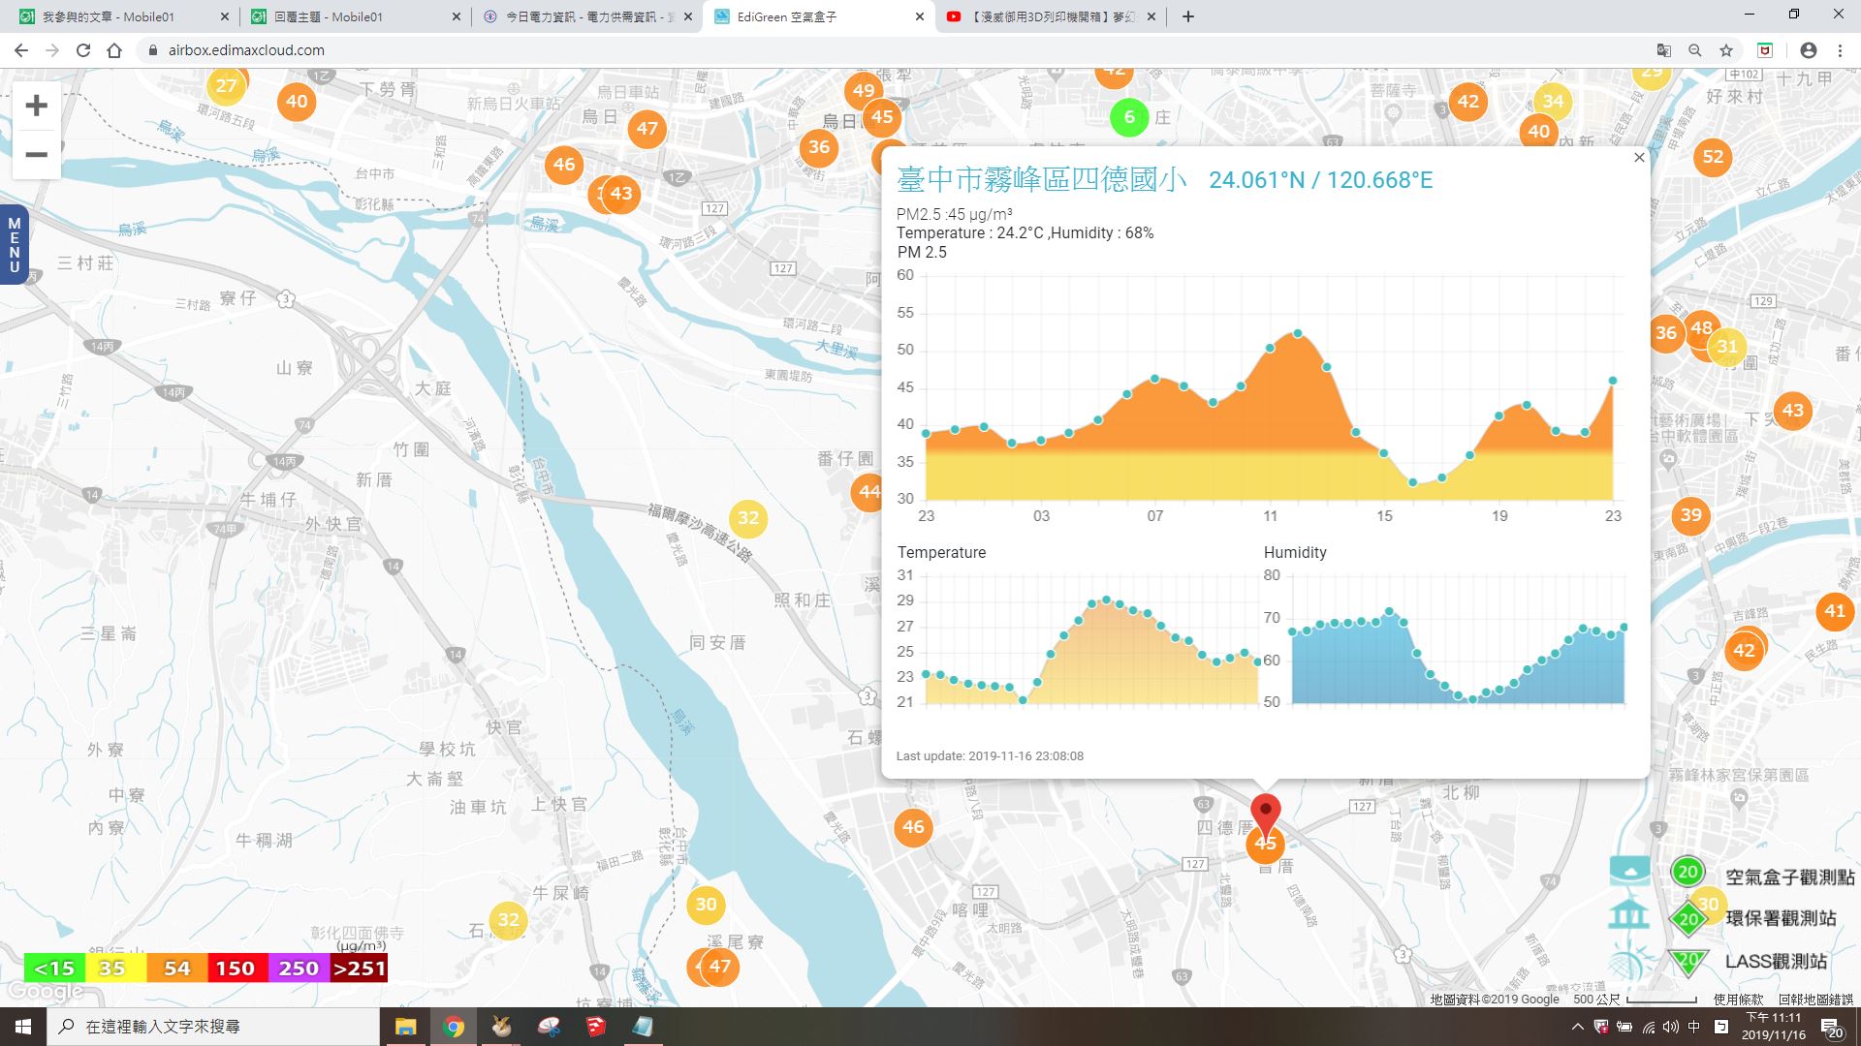Switch to 回覆主題 - Mobile01 tab
Screen dimensions: 1861x1046
[355, 16]
